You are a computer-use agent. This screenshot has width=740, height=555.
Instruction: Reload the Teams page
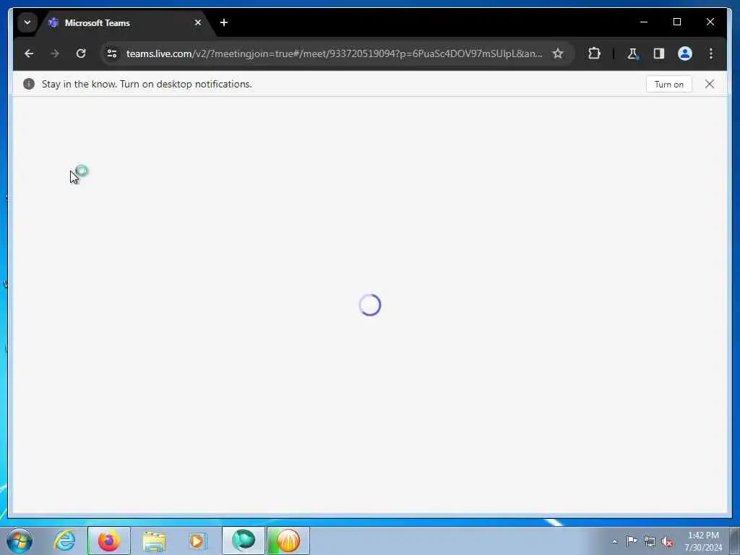pyautogui.click(x=81, y=53)
